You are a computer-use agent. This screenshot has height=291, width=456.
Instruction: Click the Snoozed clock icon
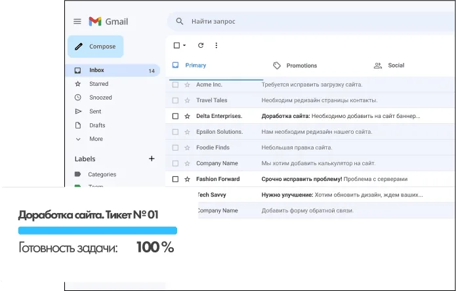[x=77, y=98]
